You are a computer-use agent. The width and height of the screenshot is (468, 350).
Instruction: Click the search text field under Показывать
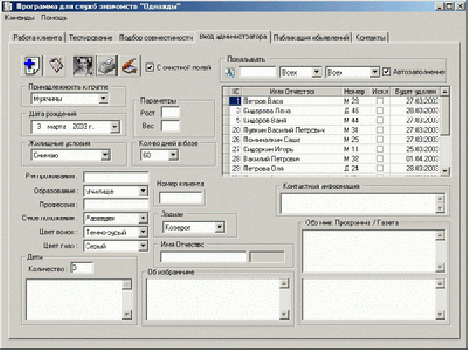pos(257,72)
